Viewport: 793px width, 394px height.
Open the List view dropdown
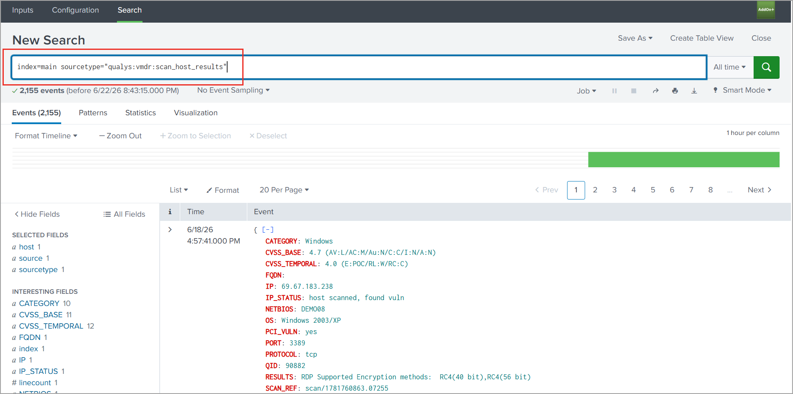[x=179, y=190]
